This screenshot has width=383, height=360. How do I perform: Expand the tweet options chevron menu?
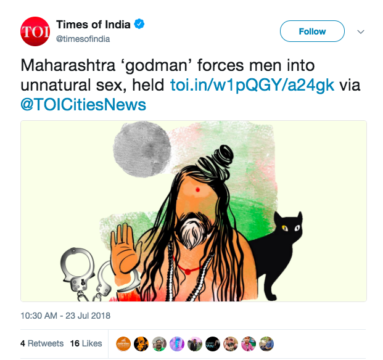(361, 31)
